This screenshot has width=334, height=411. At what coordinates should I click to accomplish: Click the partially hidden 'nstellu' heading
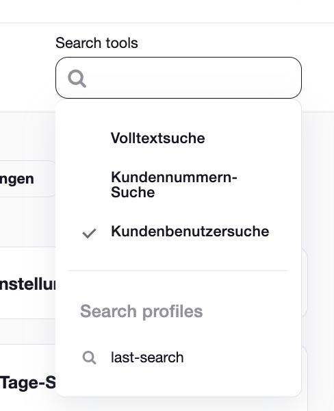(27, 284)
